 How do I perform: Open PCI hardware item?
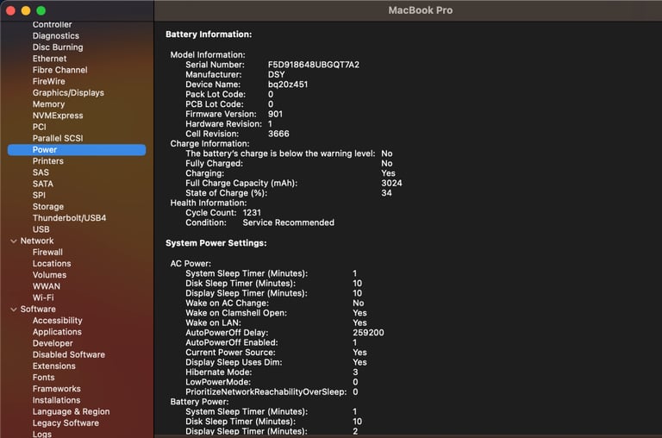(40, 127)
